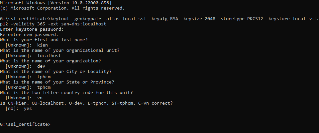Click the keytool command word
This screenshot has height=133, width=319.
tap(62, 18)
